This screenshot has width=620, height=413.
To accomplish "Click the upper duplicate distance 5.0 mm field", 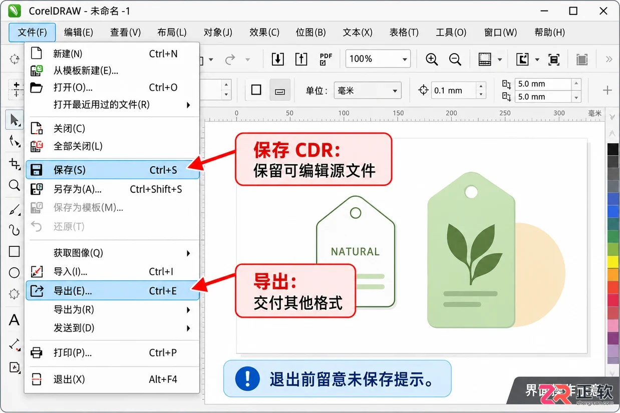I will click(x=543, y=84).
